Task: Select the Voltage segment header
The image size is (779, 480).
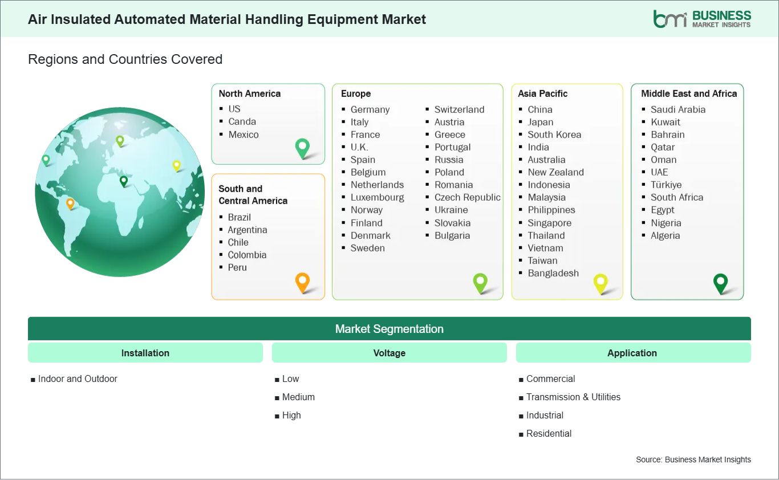Action: (x=389, y=353)
